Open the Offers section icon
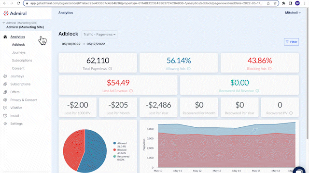This screenshot has width=309, height=173. pos(5,92)
